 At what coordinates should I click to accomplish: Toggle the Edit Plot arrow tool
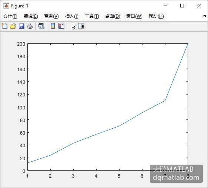pyautogui.click(x=73, y=26)
